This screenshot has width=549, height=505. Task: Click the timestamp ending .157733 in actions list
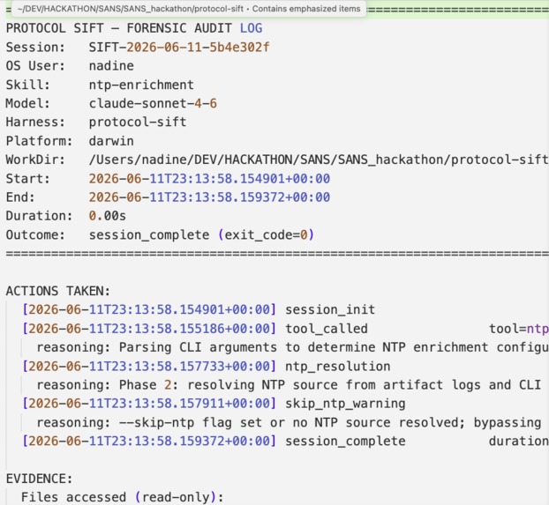(149, 366)
